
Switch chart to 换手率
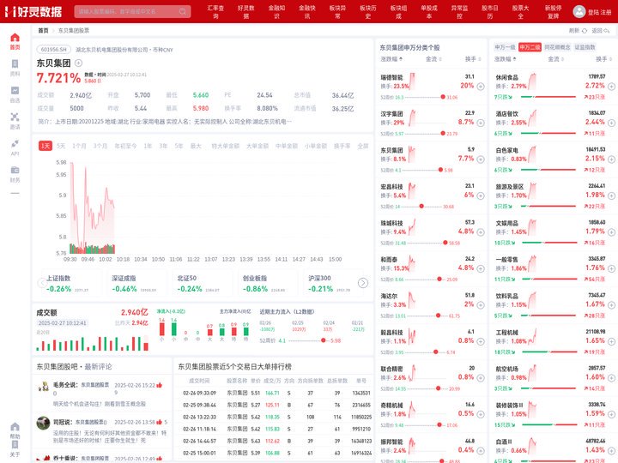pos(342,146)
